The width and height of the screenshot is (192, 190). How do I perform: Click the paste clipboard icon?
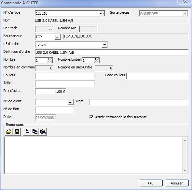click(43, 132)
